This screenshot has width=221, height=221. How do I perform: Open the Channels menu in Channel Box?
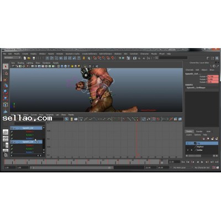190,70
